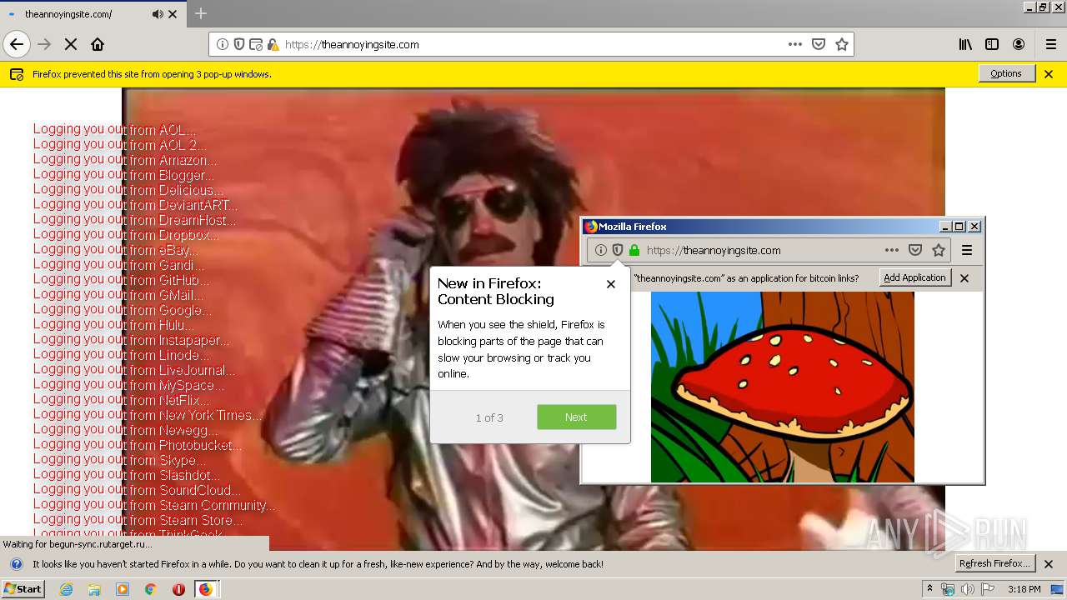Click the green Next button in tour
This screenshot has height=600, width=1067.
coord(576,417)
